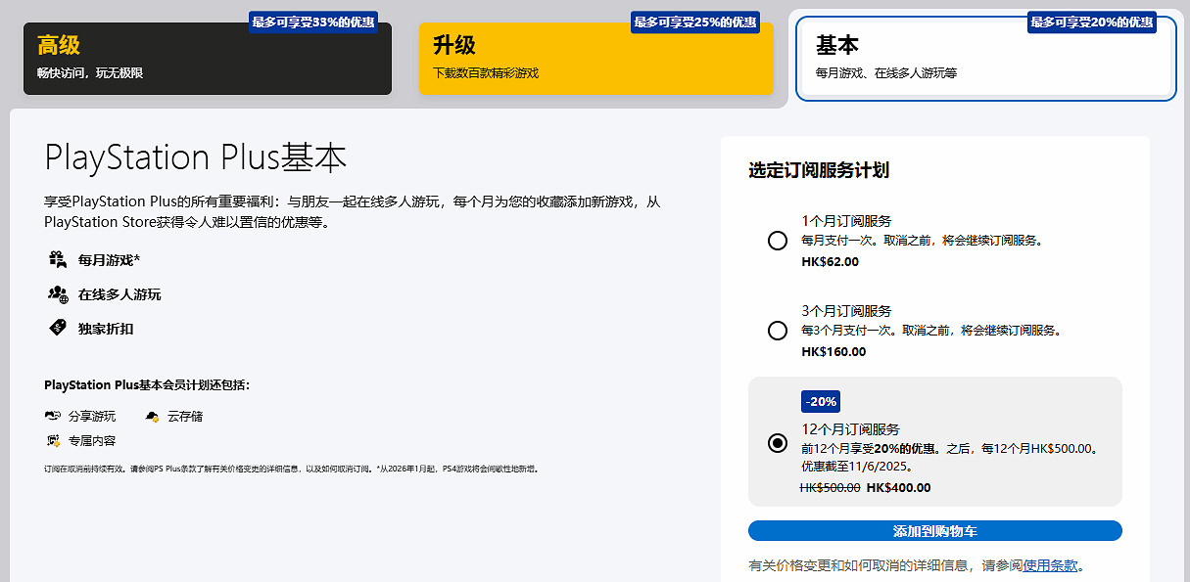This screenshot has width=1190, height=582.
Task: Click the 添加到购物车 button
Action: [936, 530]
